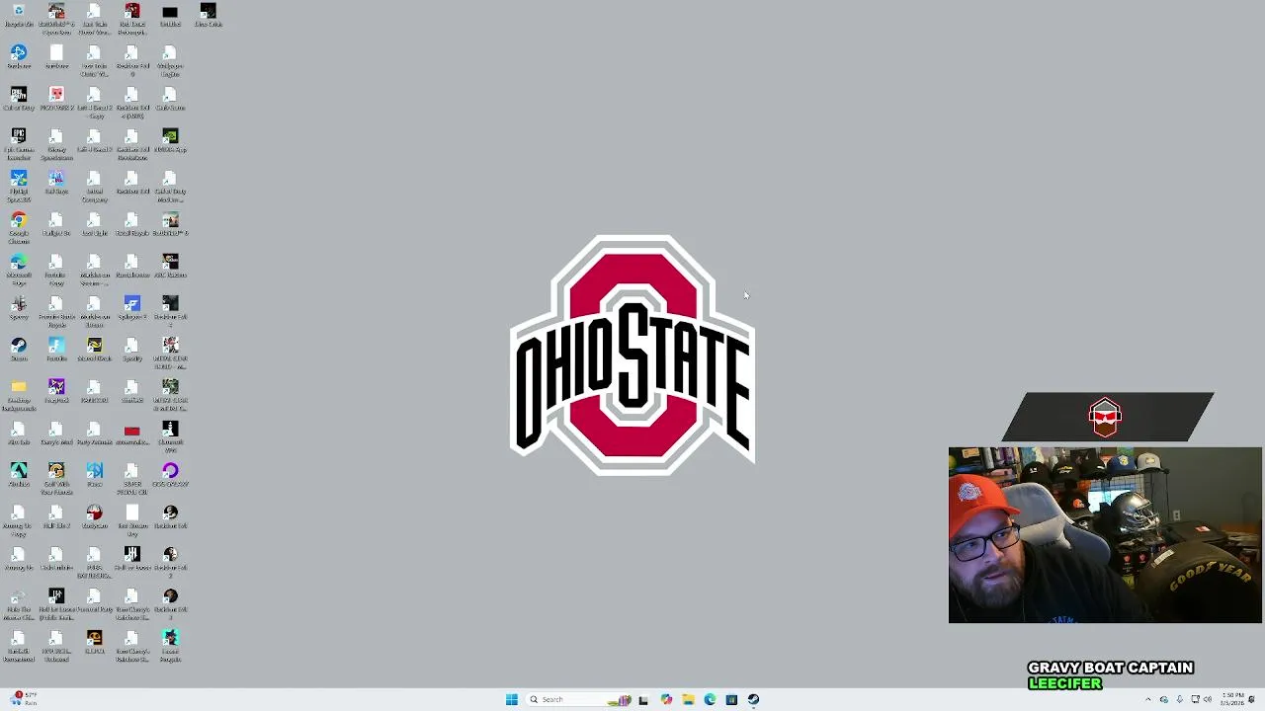Select the Among Us - Copy shortcut
1265x711 pixels.
[19, 517]
